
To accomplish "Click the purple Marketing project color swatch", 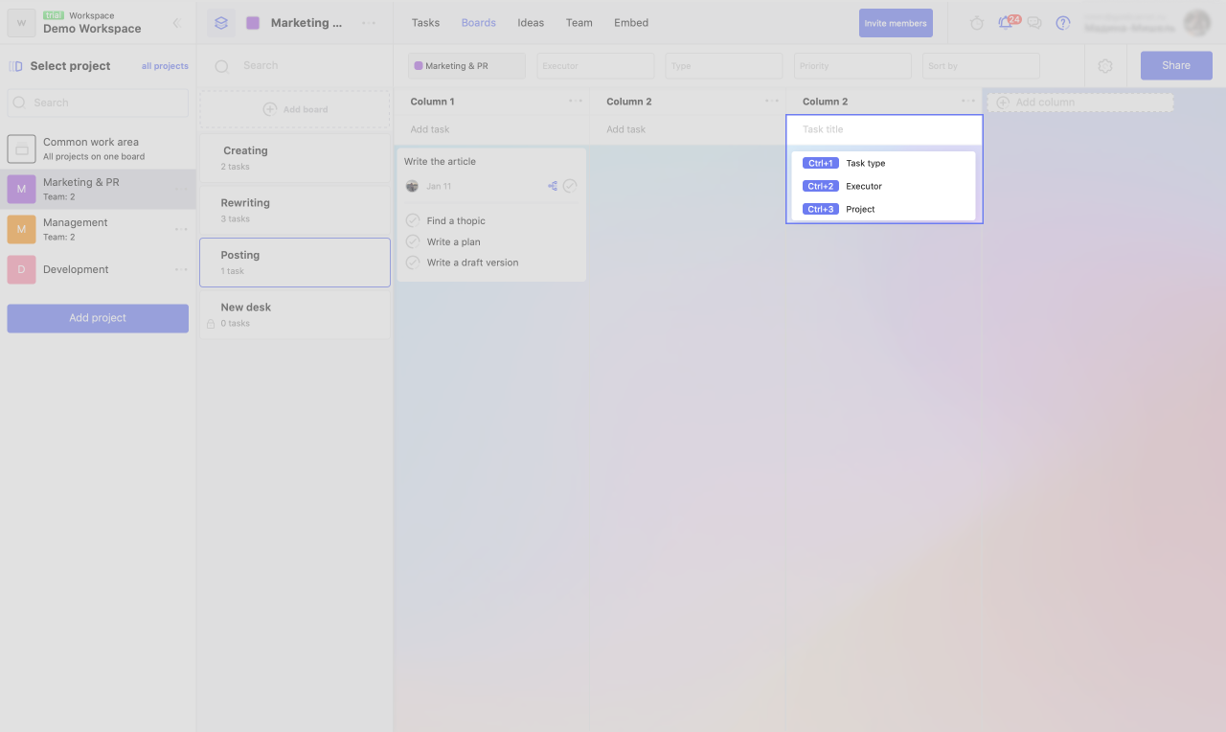I will pos(253,23).
